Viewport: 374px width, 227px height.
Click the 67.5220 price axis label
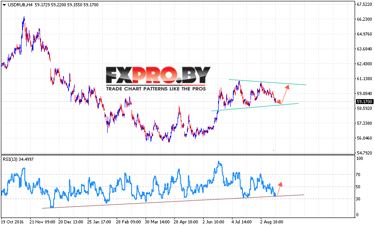coord(365,5)
